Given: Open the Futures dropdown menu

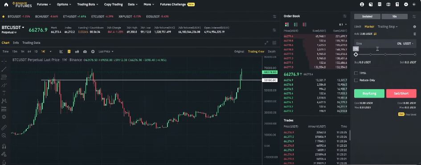Looking at the screenshot, I should pos(44,4).
